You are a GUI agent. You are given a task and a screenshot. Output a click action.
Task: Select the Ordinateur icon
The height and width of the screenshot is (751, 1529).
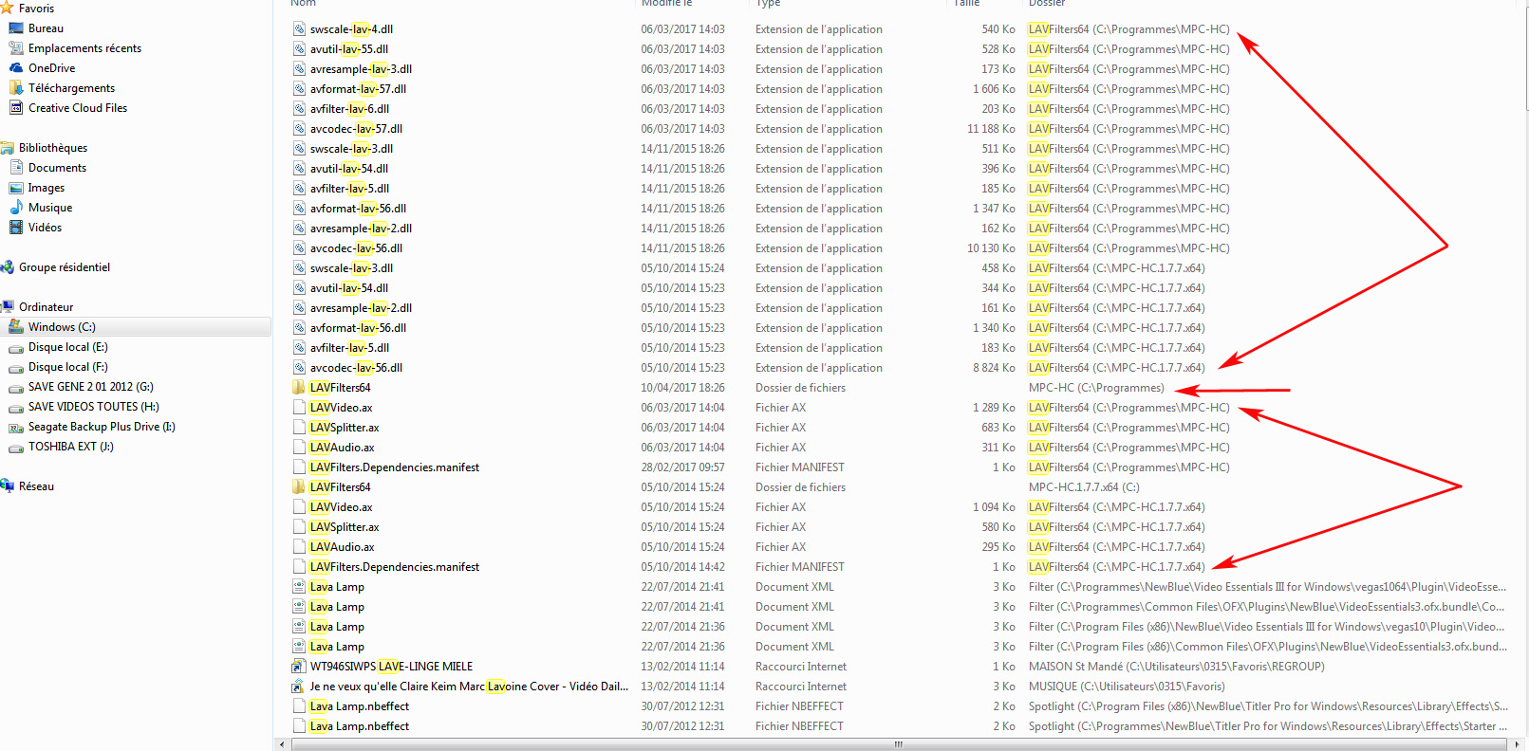point(7,307)
